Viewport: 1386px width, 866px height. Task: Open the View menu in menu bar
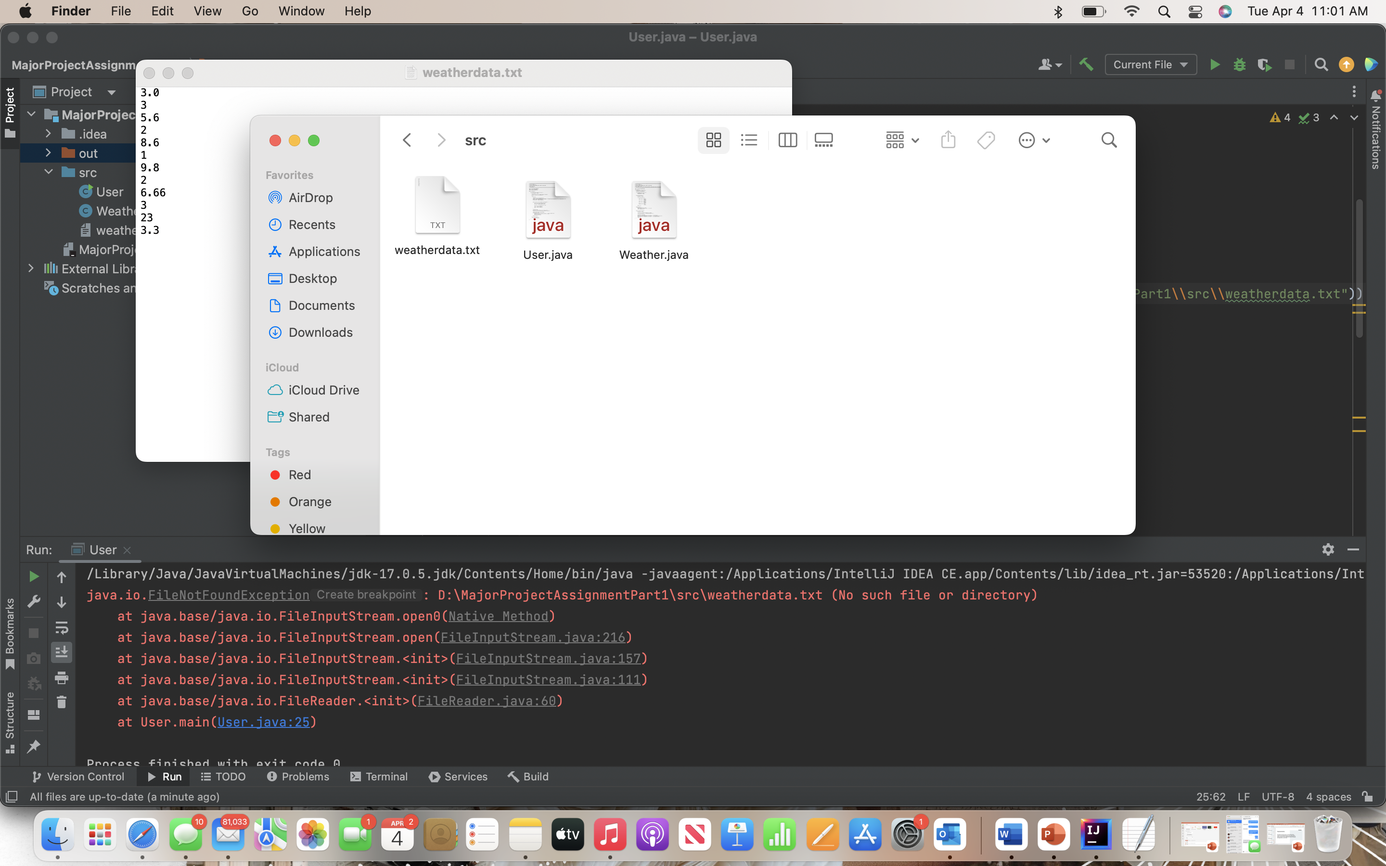207,11
